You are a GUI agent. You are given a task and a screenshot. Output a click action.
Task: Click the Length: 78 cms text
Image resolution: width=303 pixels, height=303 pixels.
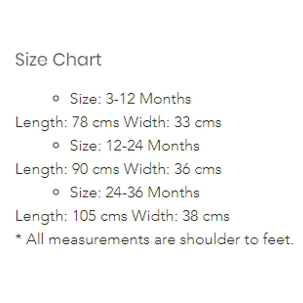67,123
